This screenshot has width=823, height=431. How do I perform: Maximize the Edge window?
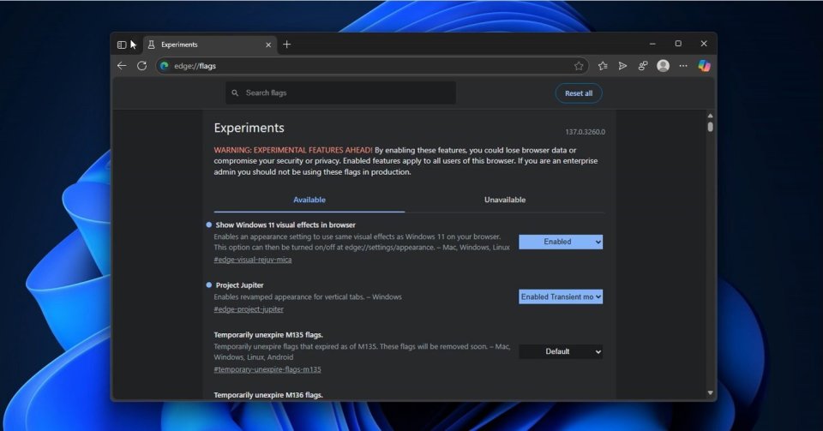tap(678, 44)
